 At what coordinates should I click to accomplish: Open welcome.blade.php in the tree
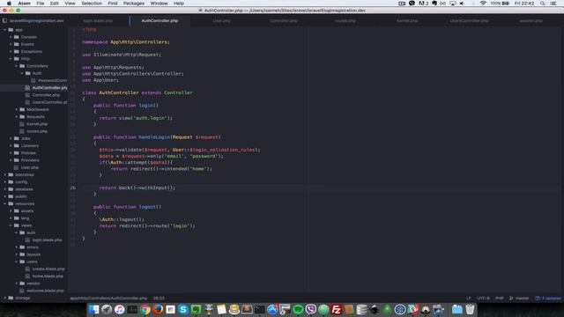(45, 291)
